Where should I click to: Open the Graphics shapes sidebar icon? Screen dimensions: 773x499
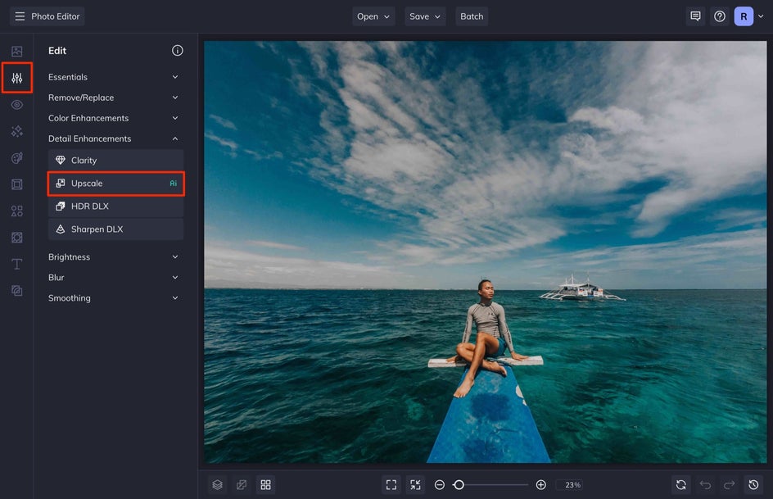(x=16, y=211)
